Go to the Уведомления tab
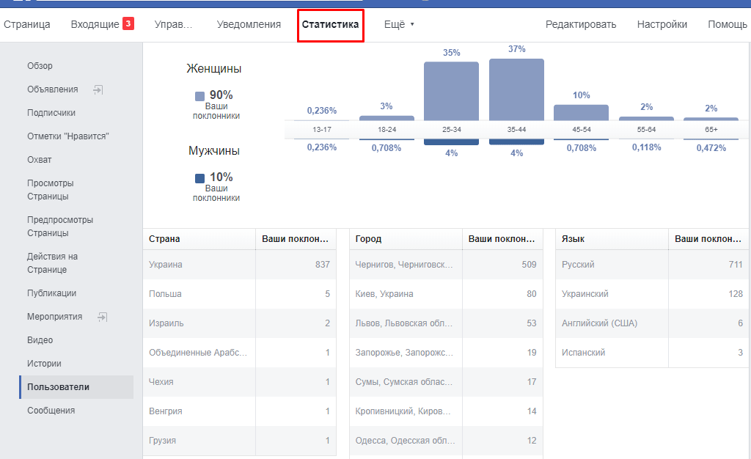This screenshot has width=751, height=459. (249, 23)
